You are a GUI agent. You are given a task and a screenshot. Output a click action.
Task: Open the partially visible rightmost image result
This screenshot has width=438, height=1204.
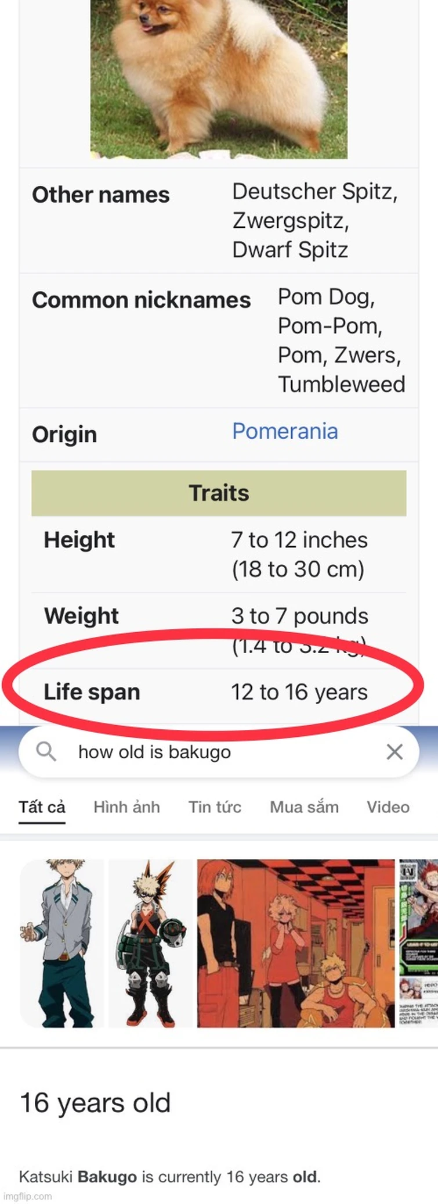point(418,943)
